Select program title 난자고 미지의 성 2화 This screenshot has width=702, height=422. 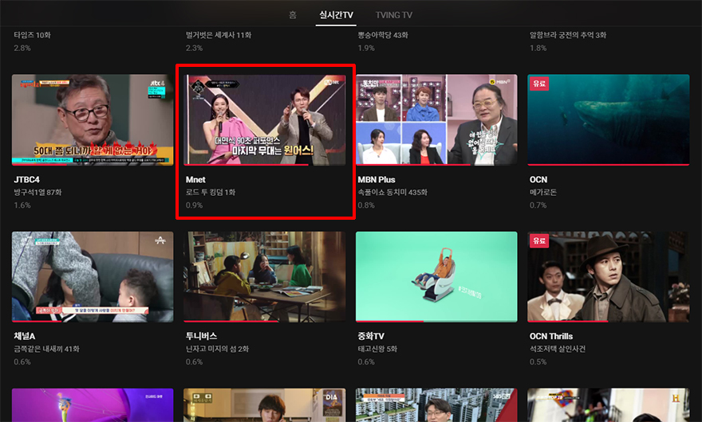pyautogui.click(x=217, y=349)
